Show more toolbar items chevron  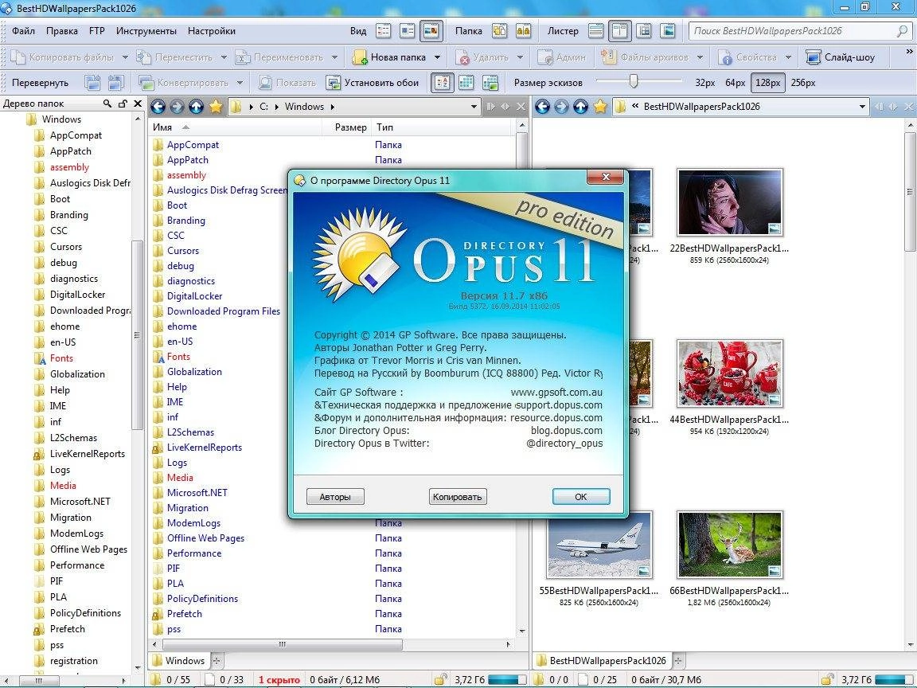(x=909, y=52)
